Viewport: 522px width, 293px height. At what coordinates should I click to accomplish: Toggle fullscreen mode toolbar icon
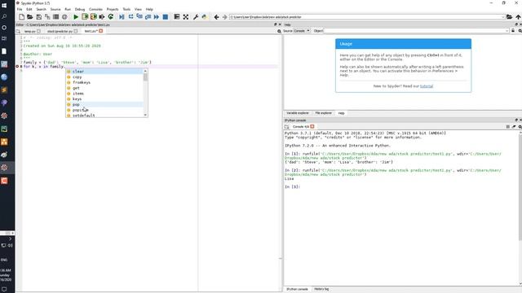(x=186, y=17)
